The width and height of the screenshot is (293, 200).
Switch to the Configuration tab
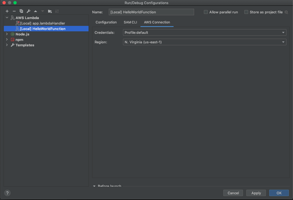[106, 22]
